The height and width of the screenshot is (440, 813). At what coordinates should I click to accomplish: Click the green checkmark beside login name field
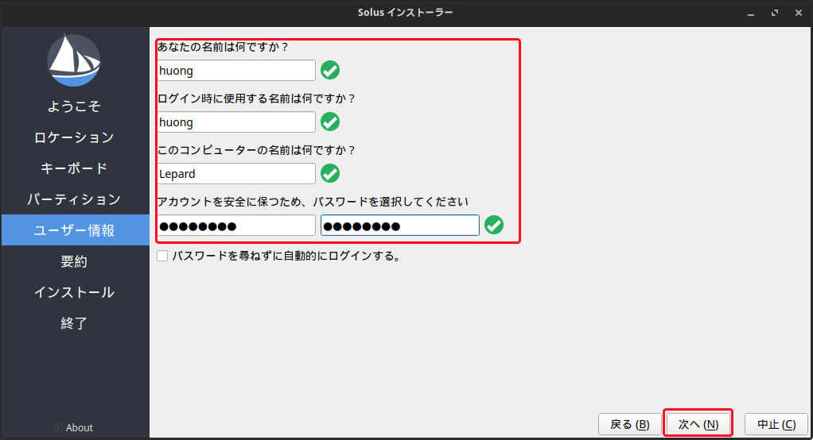(x=329, y=122)
